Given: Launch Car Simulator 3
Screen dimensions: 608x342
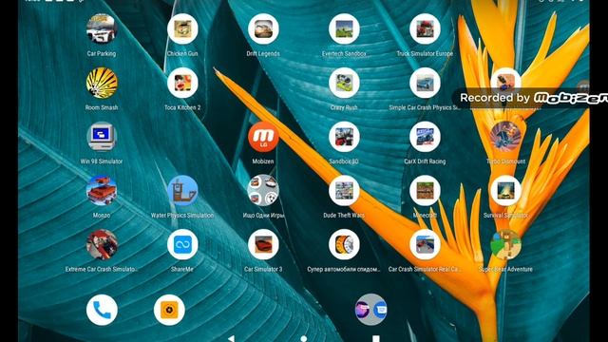Looking at the screenshot, I should (x=263, y=245).
